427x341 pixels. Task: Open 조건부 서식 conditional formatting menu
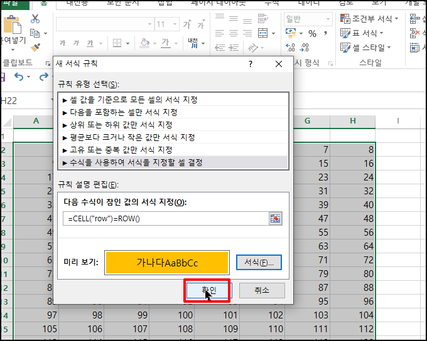[x=369, y=18]
